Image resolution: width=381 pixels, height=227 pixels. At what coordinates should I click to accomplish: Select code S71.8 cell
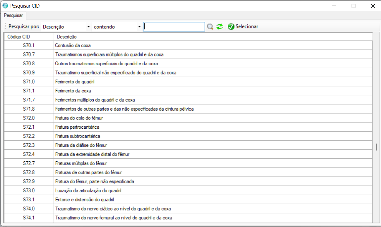pos(29,109)
